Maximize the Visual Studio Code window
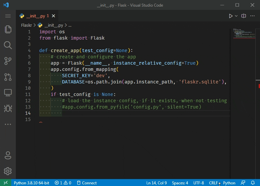This screenshot has width=260, height=186. click(237, 5)
